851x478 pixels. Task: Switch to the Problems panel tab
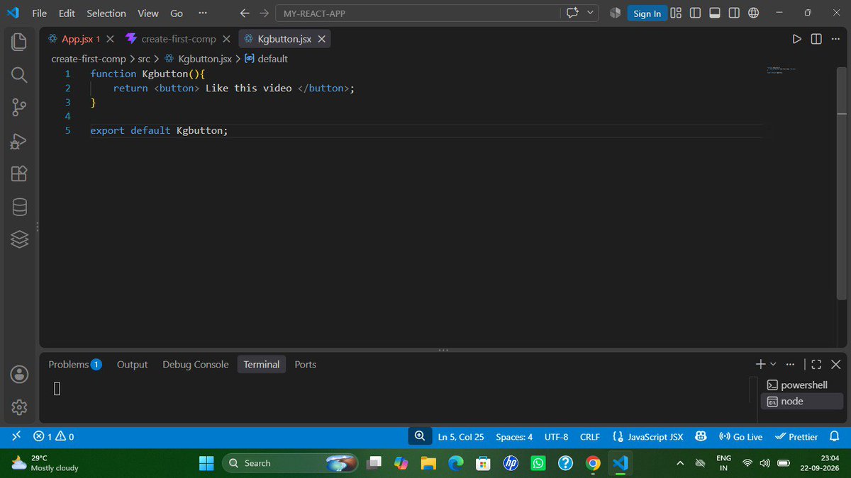tap(74, 364)
